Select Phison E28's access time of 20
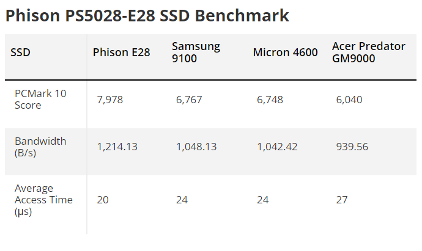 coord(103,200)
